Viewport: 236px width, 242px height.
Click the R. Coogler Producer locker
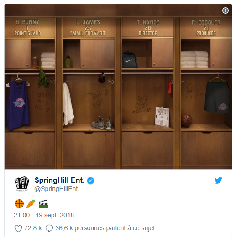point(206,93)
